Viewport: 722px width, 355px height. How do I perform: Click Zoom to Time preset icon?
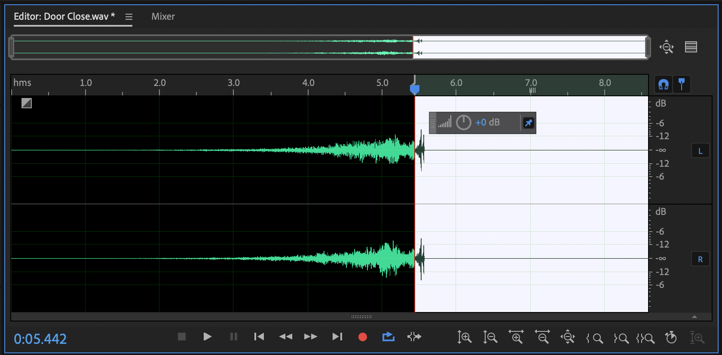671,337
